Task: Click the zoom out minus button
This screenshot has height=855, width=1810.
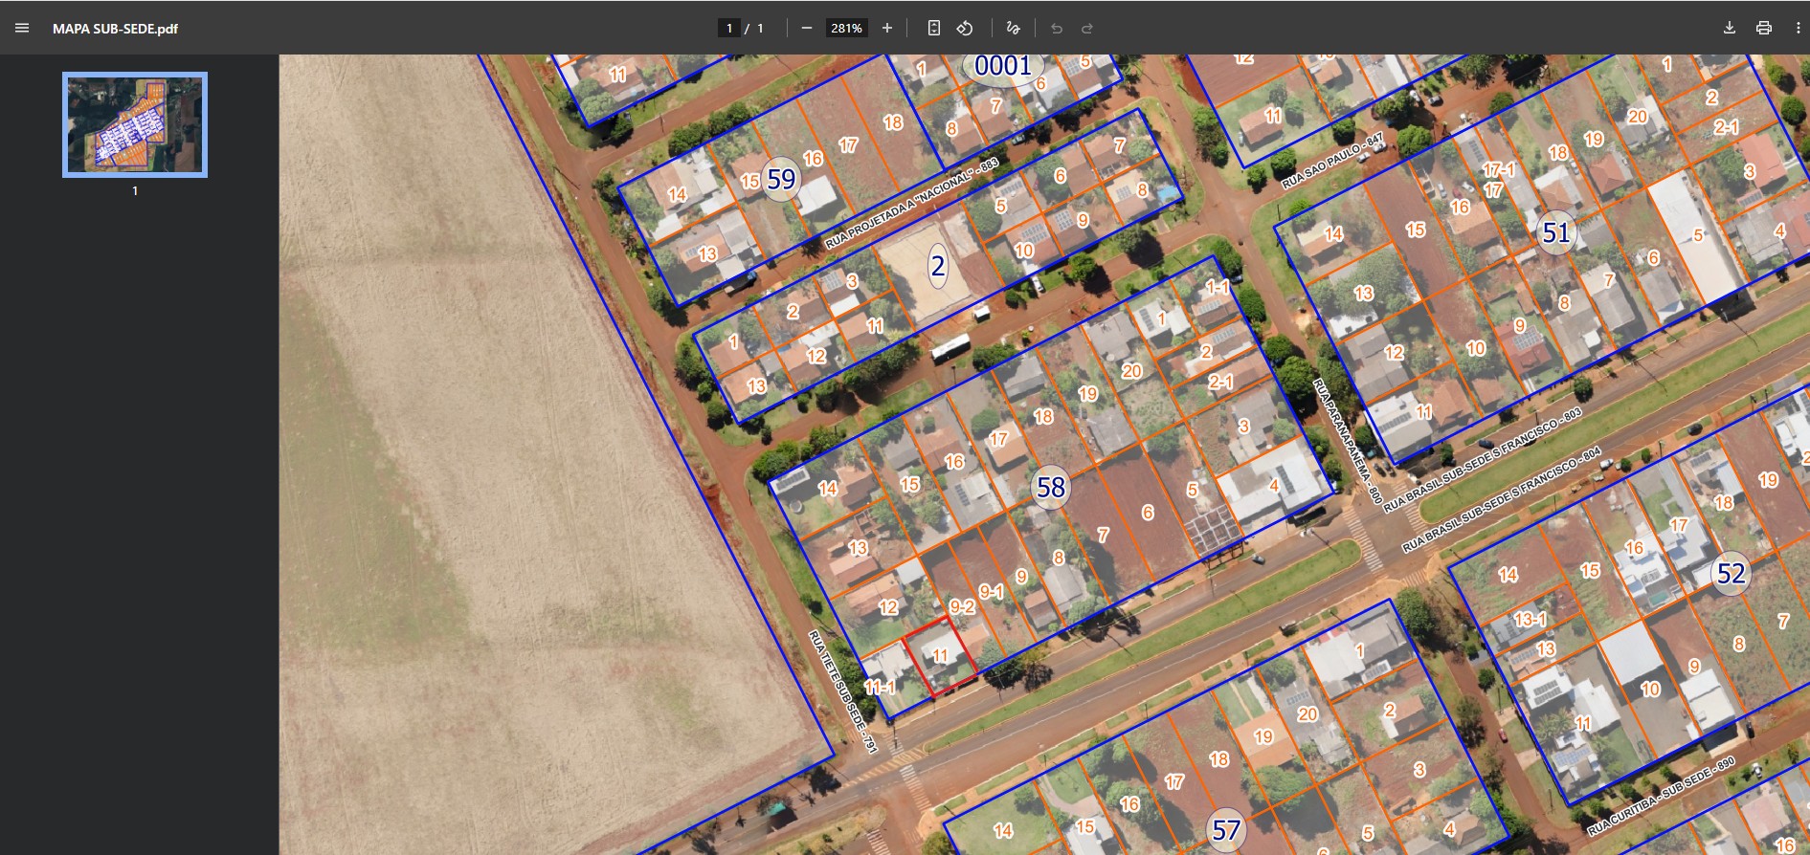Action: click(x=806, y=28)
